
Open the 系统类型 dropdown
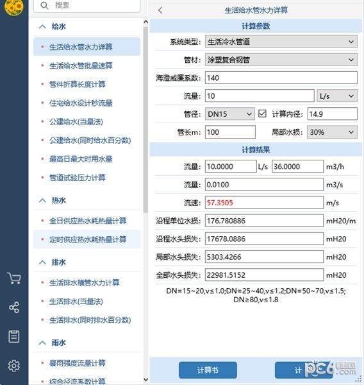click(281, 42)
